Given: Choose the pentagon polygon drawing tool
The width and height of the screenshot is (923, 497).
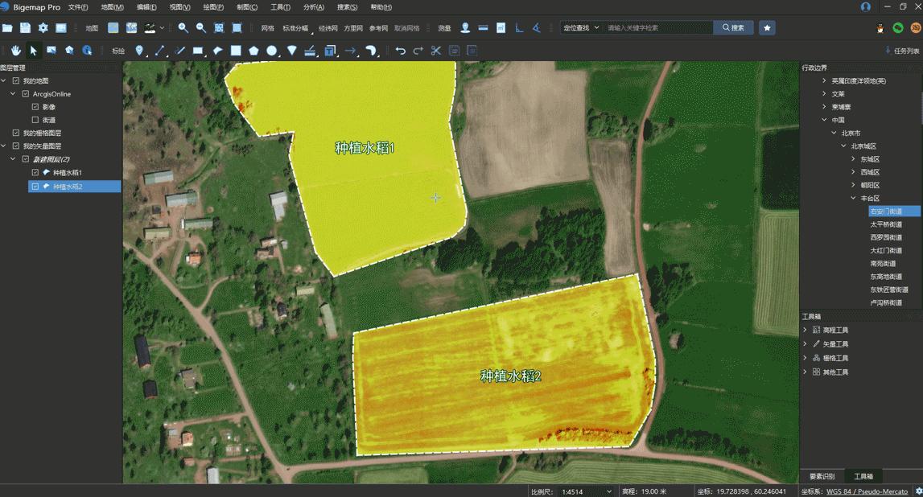Looking at the screenshot, I should coord(253,51).
